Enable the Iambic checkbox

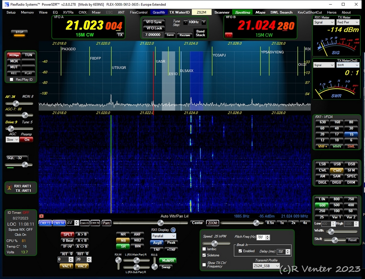(x=204, y=249)
